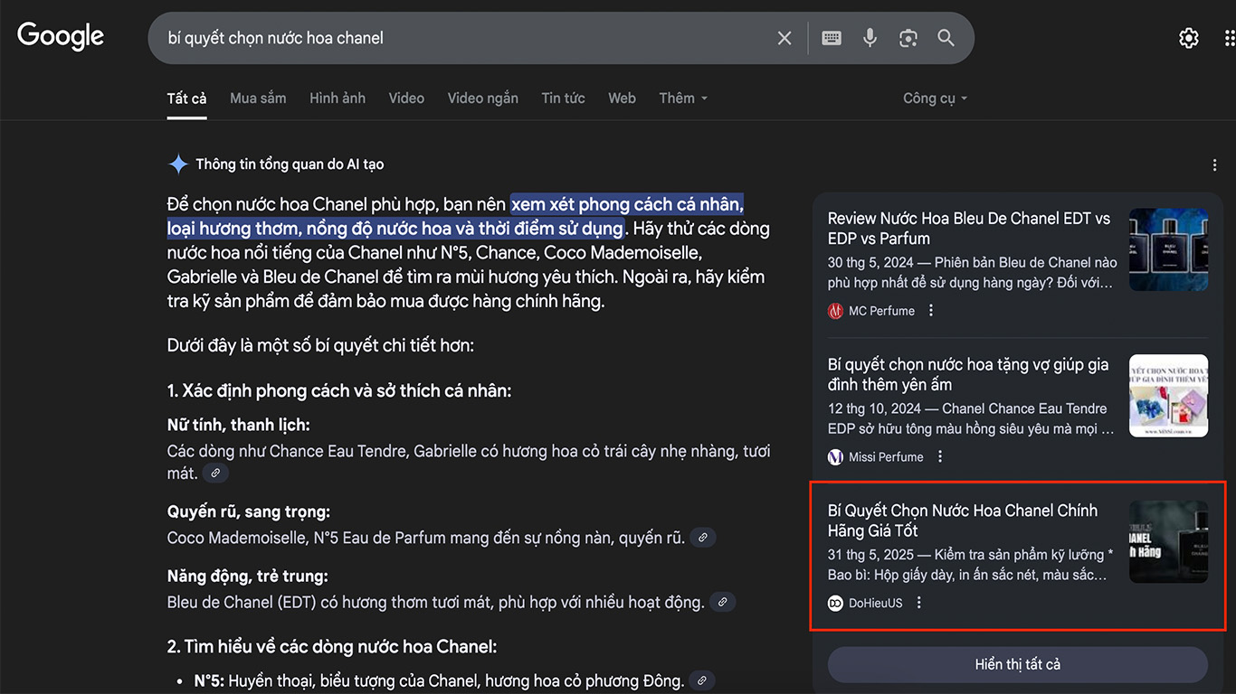
Task: Click the magnifying glass search button
Action: point(946,38)
